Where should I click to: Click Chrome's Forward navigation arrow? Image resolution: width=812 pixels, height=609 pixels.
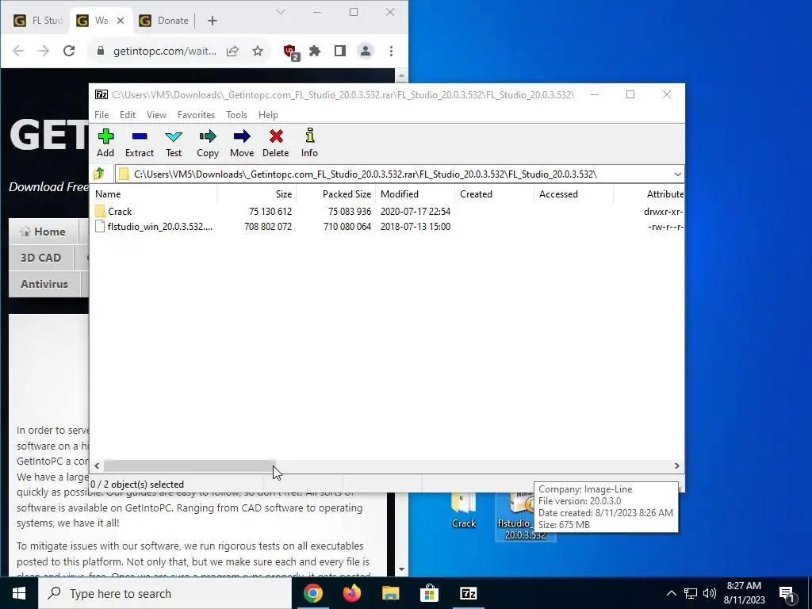point(44,51)
